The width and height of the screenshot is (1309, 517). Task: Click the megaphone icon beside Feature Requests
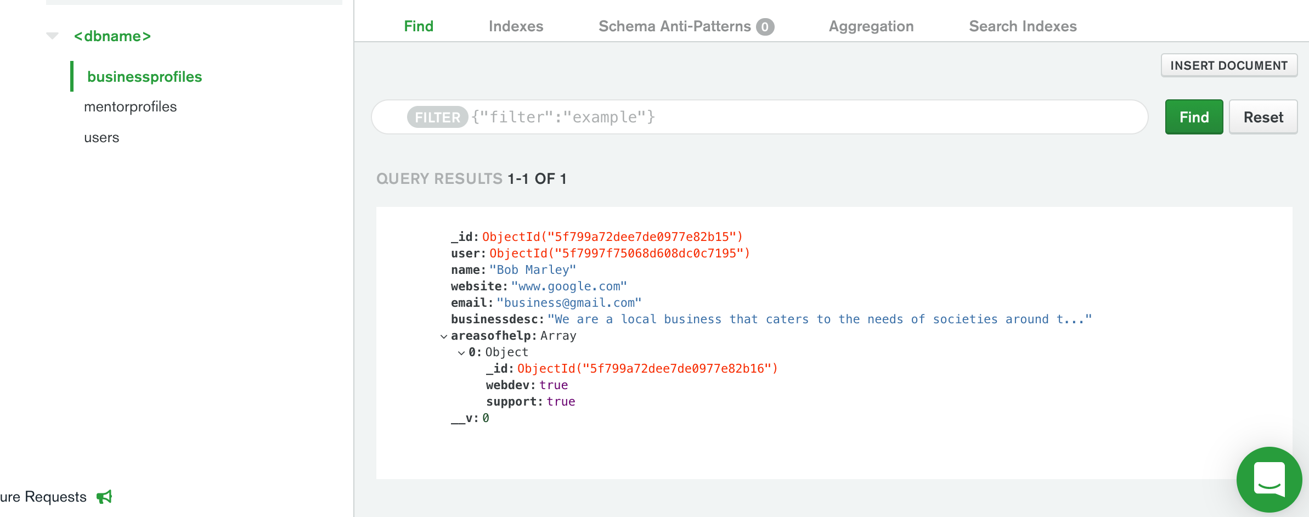pyautogui.click(x=104, y=497)
